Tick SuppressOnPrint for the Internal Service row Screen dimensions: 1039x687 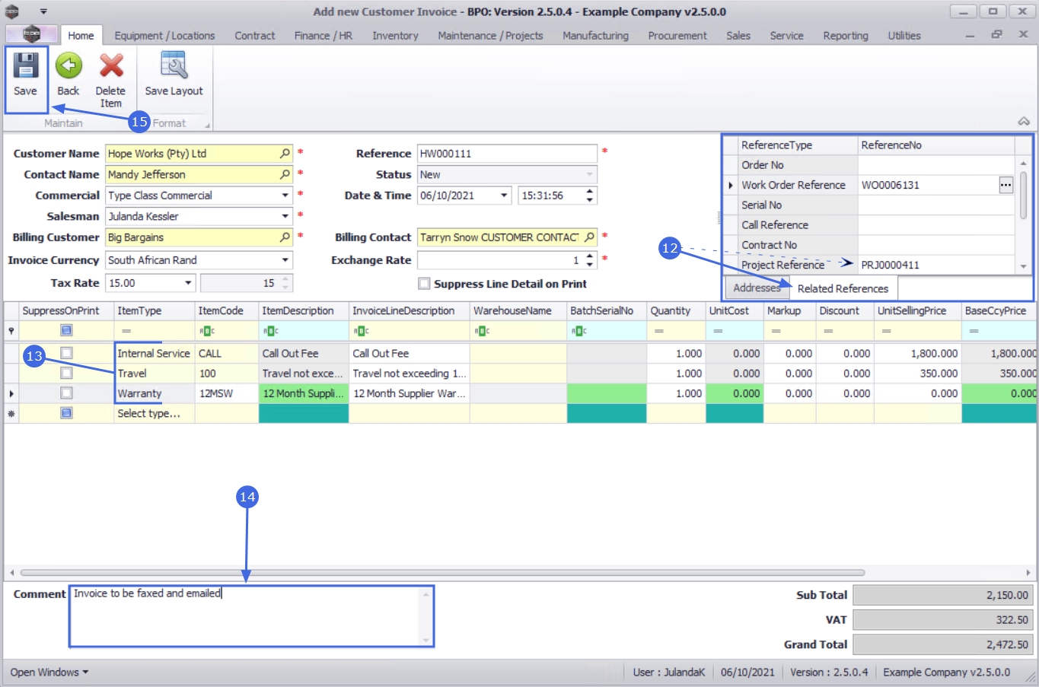(66, 353)
